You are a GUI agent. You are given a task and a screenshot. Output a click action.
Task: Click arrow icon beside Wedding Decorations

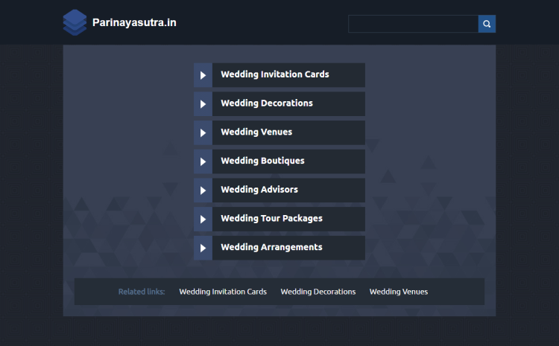tap(203, 104)
